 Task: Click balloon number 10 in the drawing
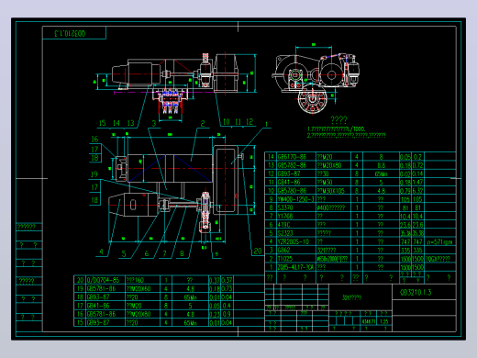(x=227, y=122)
